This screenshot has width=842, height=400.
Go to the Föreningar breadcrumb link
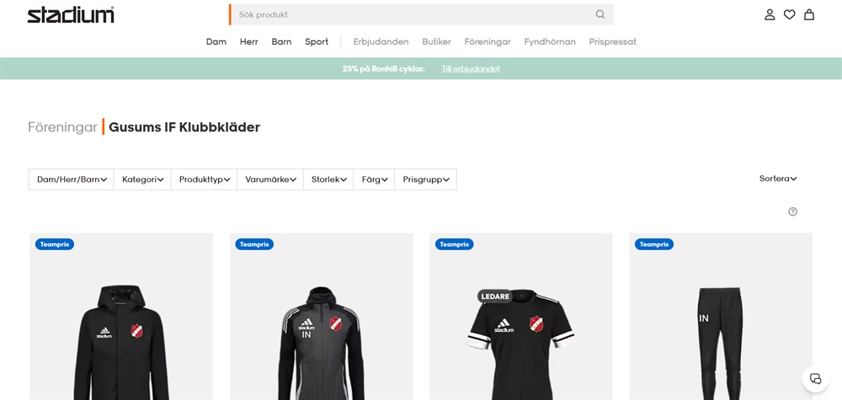coord(62,127)
